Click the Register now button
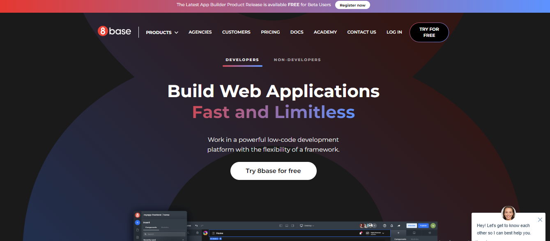The width and height of the screenshot is (550, 241). pos(352,5)
